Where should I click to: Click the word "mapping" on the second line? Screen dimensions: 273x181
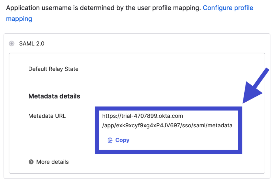(x=19, y=19)
